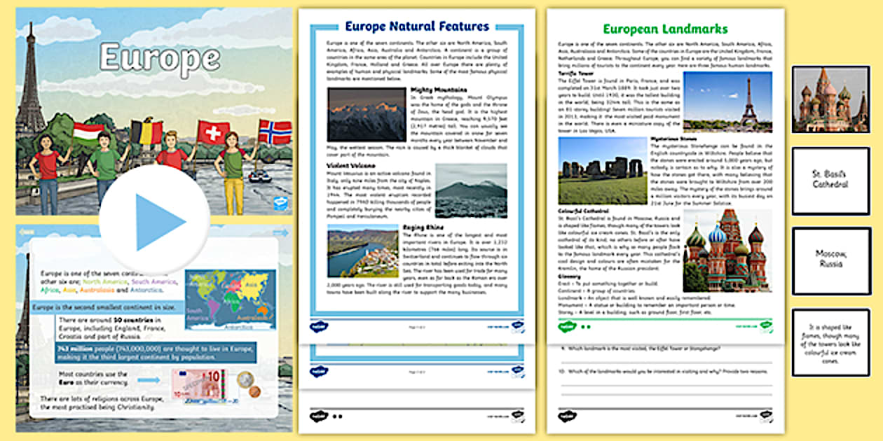Click the Twinkl cloud logo under the Natural Features page
Image resolution: width=883 pixels, height=441 pixels.
(x=320, y=326)
